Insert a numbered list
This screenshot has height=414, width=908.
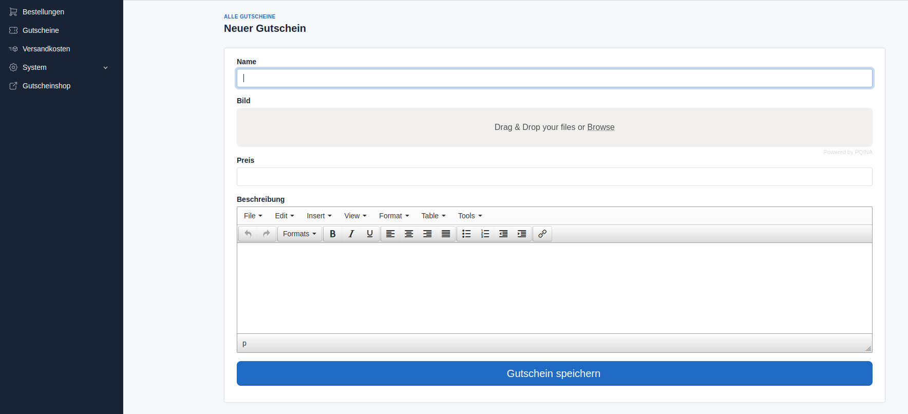(x=485, y=234)
